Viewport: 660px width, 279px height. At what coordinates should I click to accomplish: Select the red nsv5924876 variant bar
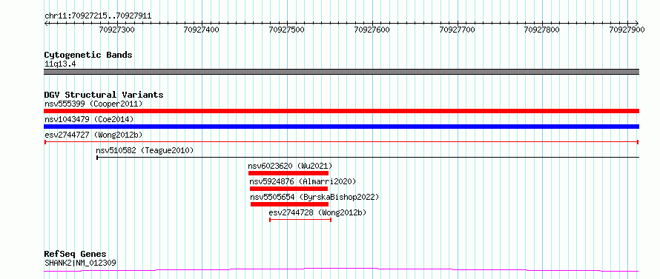(288, 189)
